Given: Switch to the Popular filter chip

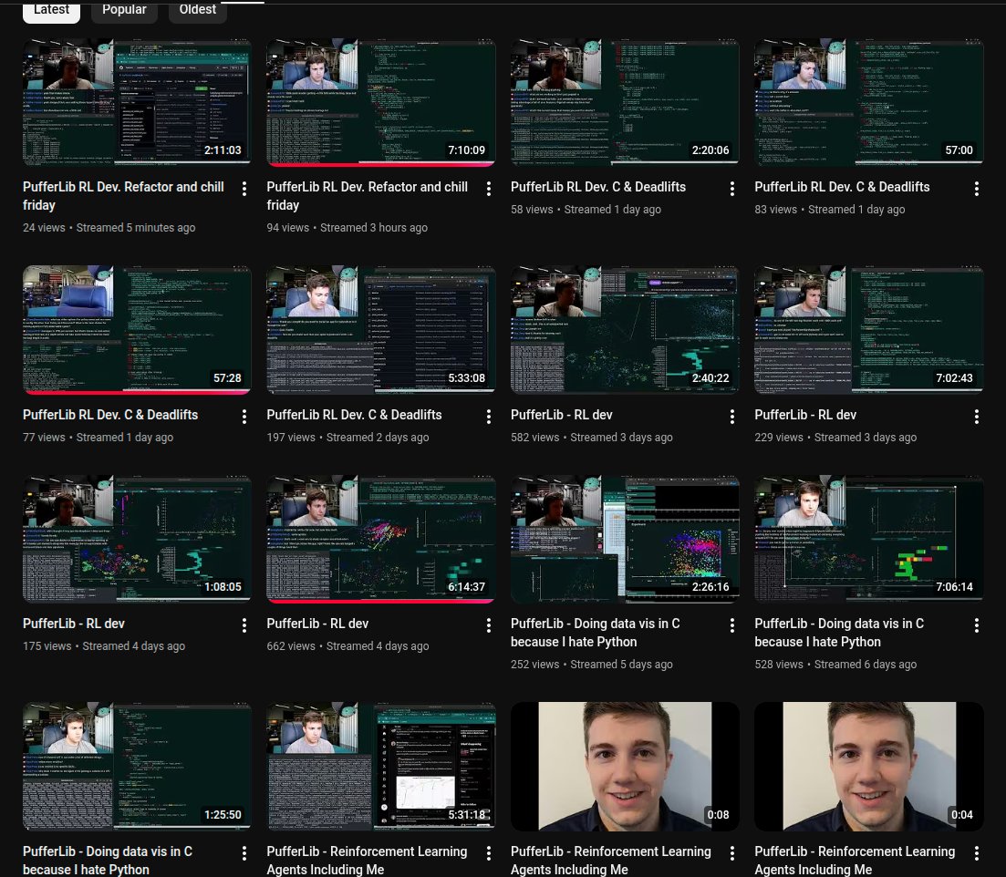Looking at the screenshot, I should pos(124,10).
